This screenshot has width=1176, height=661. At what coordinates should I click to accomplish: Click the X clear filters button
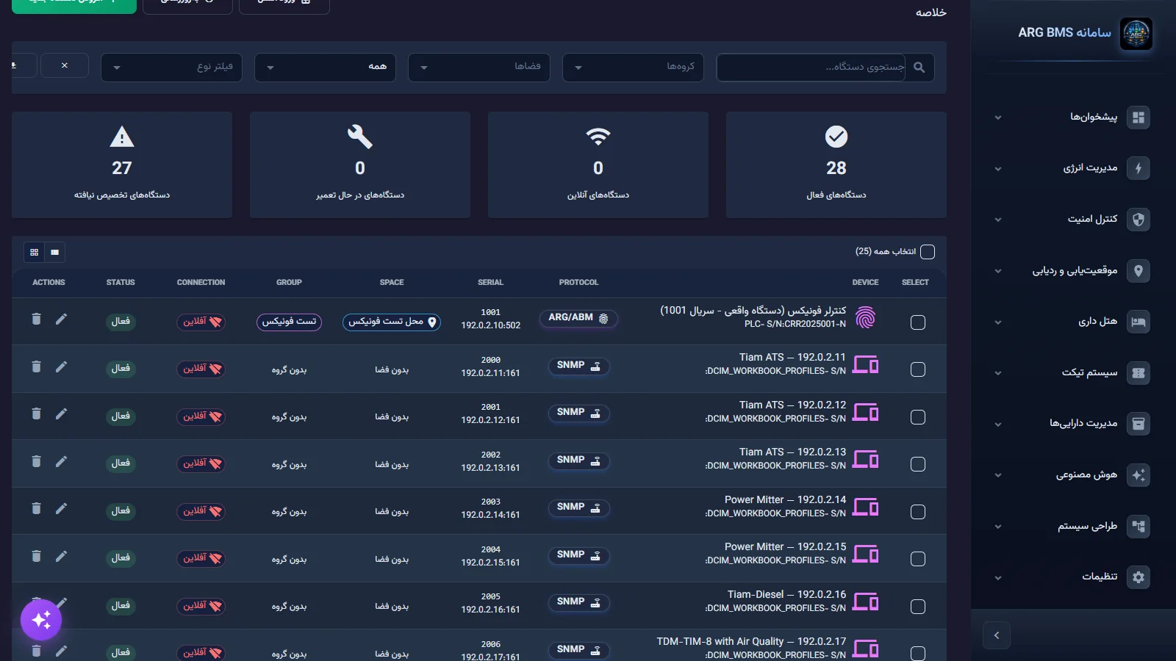coord(65,65)
